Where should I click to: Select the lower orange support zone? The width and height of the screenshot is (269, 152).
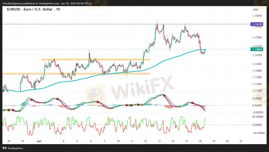[x=76, y=74]
